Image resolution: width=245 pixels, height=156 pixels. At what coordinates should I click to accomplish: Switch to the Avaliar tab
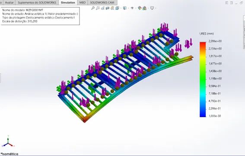[x=10, y=3]
